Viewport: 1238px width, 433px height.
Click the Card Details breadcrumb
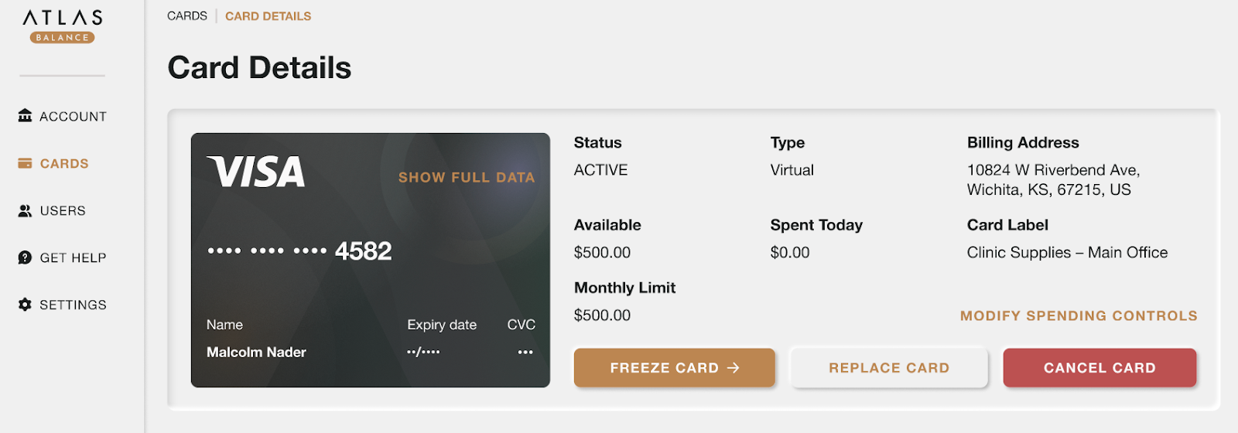click(268, 16)
